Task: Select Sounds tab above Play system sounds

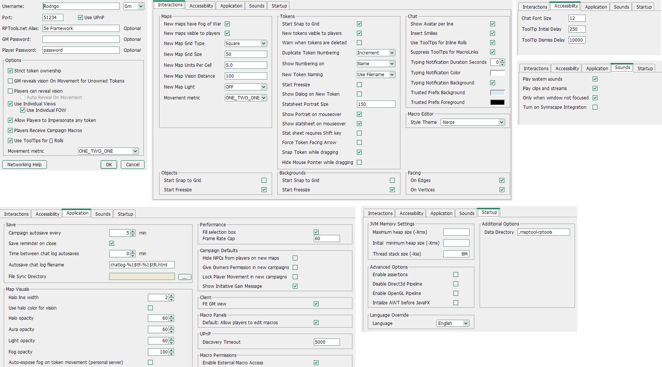Action: coord(622,68)
